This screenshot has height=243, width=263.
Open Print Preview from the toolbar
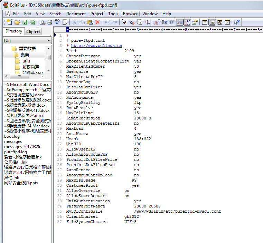42,22
